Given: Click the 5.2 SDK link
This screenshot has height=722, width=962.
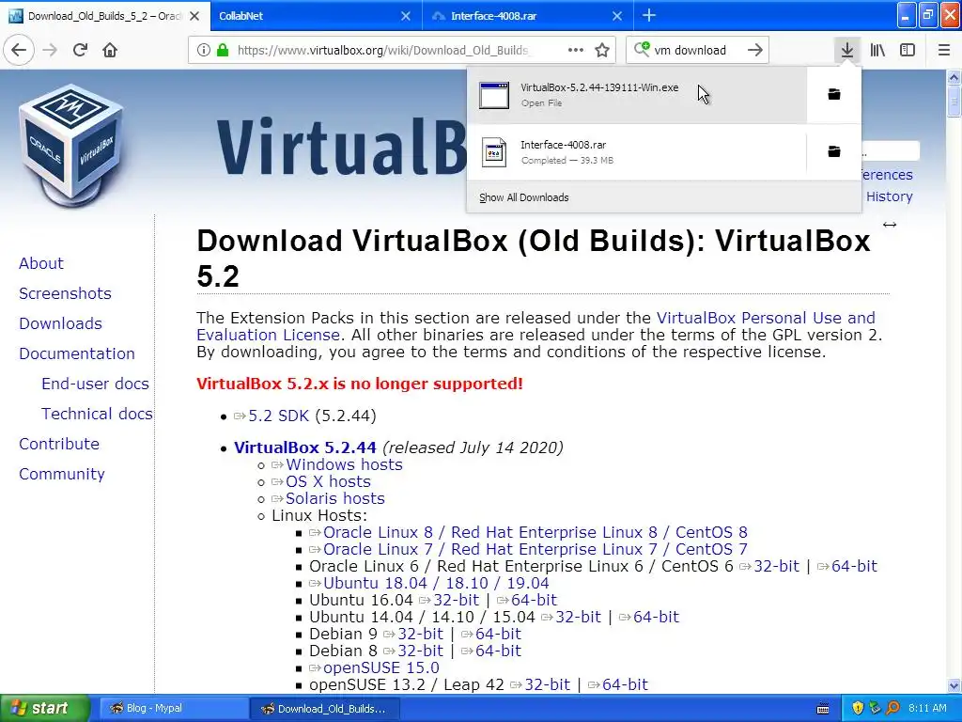Looking at the screenshot, I should point(278,416).
